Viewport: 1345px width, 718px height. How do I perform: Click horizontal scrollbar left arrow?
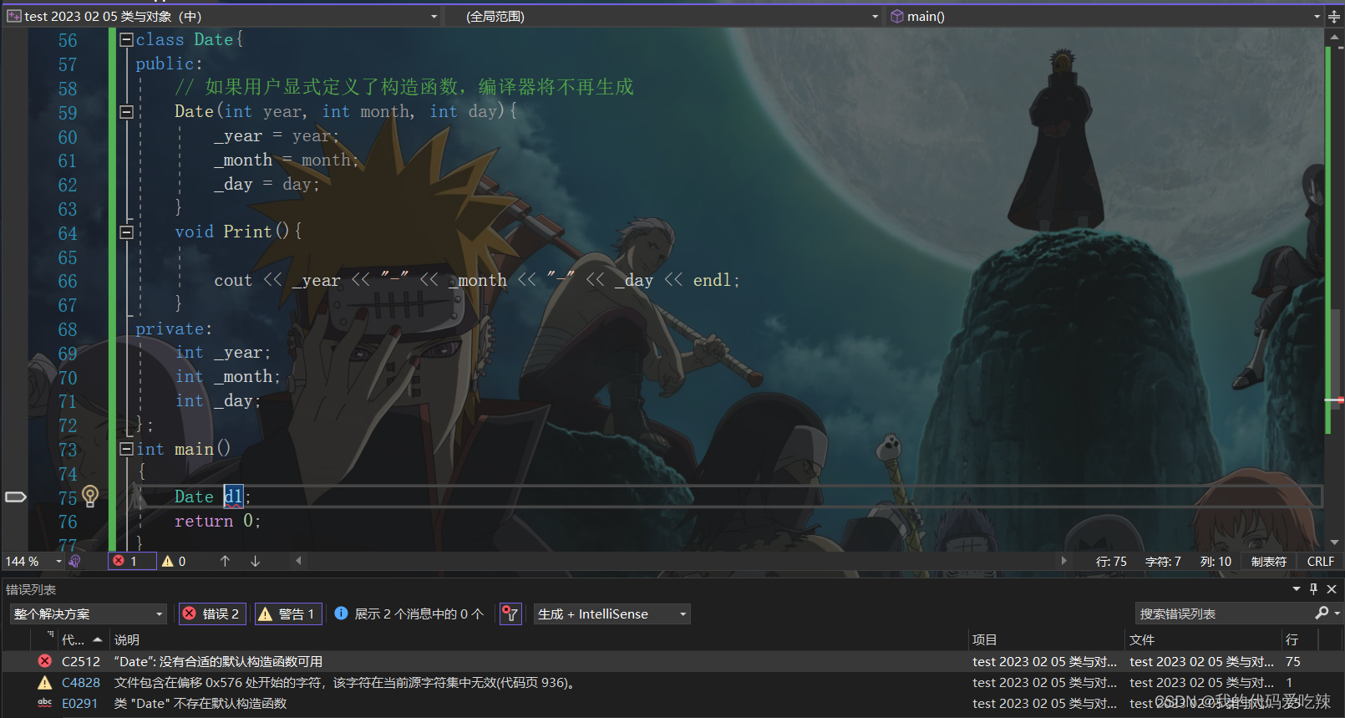pos(298,561)
